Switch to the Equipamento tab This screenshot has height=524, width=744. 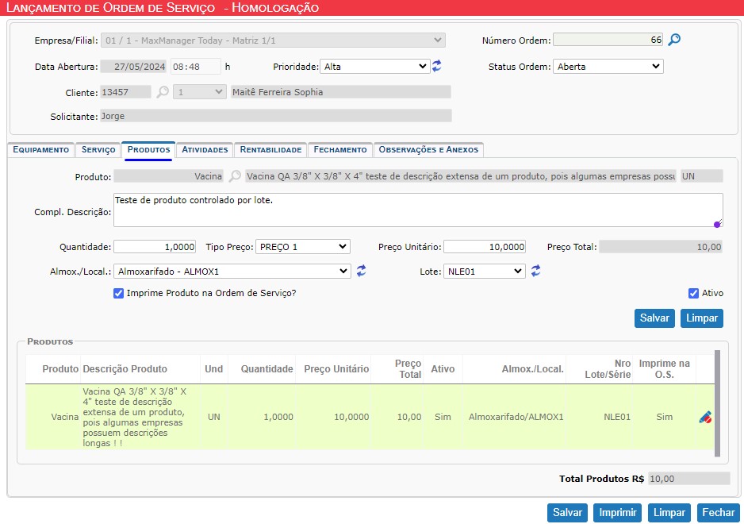(x=40, y=149)
